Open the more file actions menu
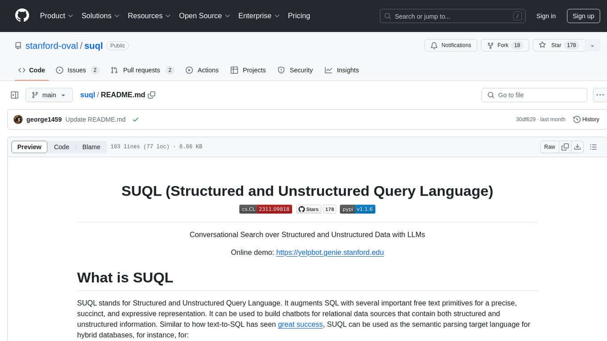This screenshot has width=607, height=341. click(x=600, y=95)
